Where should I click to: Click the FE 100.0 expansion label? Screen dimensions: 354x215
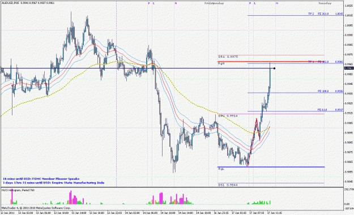[323, 91]
